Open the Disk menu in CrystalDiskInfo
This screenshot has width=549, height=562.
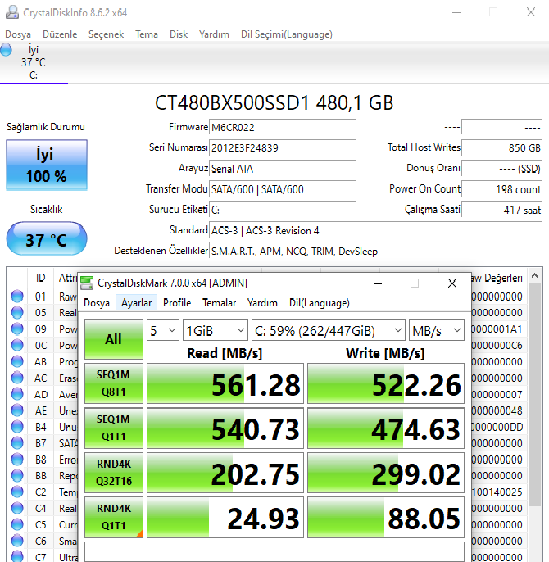point(179,34)
